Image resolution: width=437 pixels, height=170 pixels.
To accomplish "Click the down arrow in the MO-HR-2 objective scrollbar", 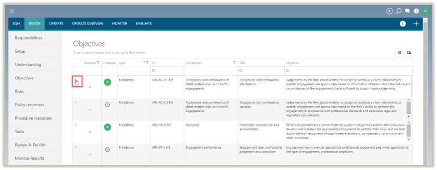I will 408,139.
